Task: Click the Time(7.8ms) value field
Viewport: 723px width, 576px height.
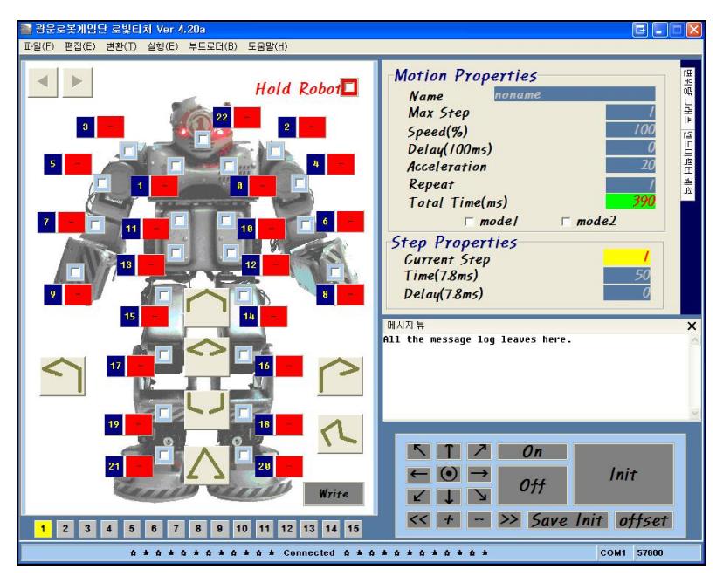Action: click(x=627, y=275)
